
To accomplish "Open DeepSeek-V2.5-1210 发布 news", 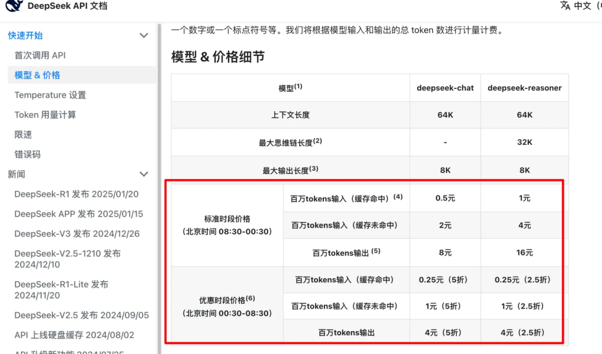I will point(67,259).
